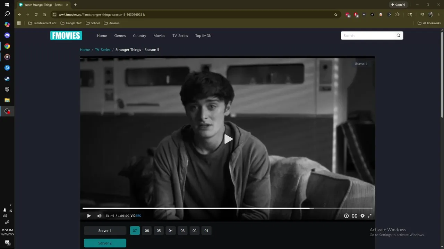The width and height of the screenshot is (444, 249).
Task: Open Discord from the taskbar
Action: click(x=7, y=35)
